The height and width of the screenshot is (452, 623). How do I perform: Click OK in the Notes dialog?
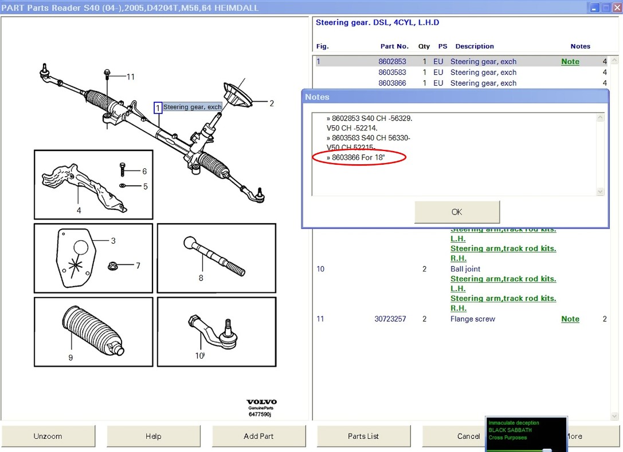457,212
